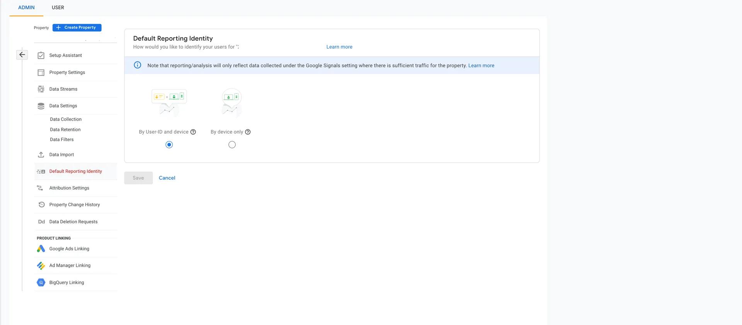The height and width of the screenshot is (325, 742).
Task: Click the Cancel link
Action: 167,178
